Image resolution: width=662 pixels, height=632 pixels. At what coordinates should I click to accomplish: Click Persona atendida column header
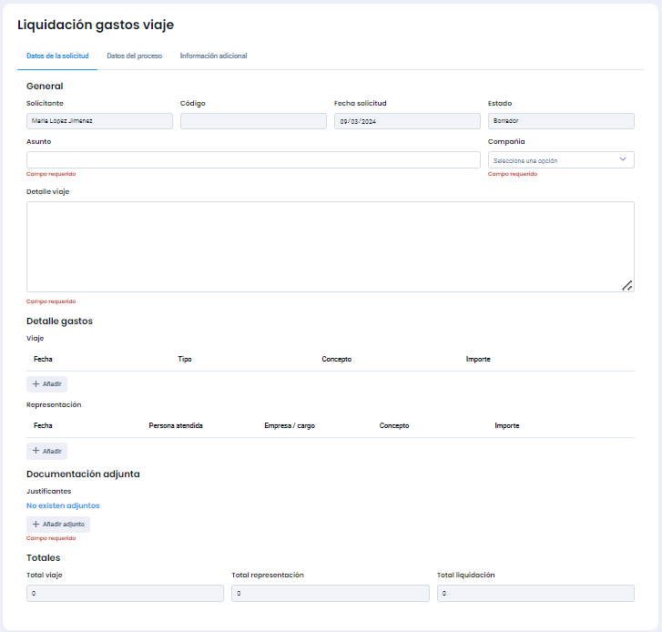tap(176, 426)
